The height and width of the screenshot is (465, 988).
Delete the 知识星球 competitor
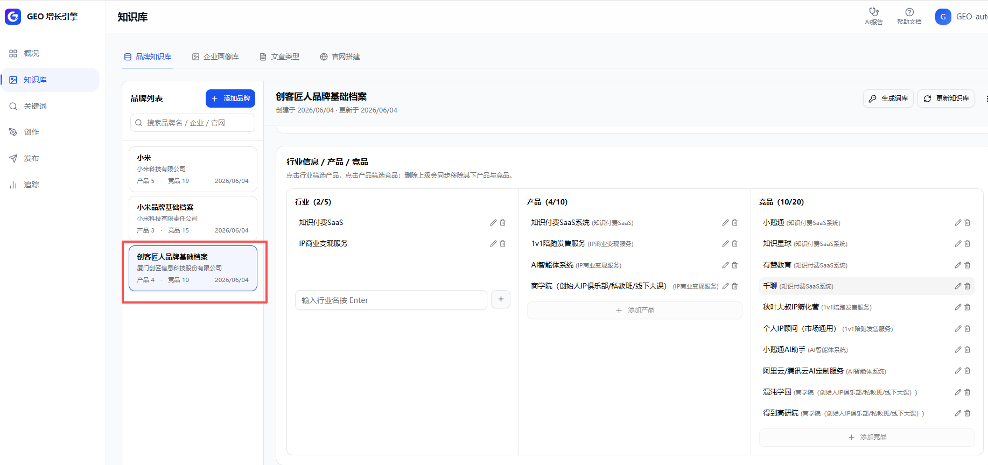coord(968,244)
